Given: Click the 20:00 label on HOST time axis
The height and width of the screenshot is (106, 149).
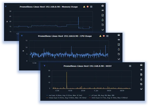Looking at the screenshot, I should tap(83, 91).
